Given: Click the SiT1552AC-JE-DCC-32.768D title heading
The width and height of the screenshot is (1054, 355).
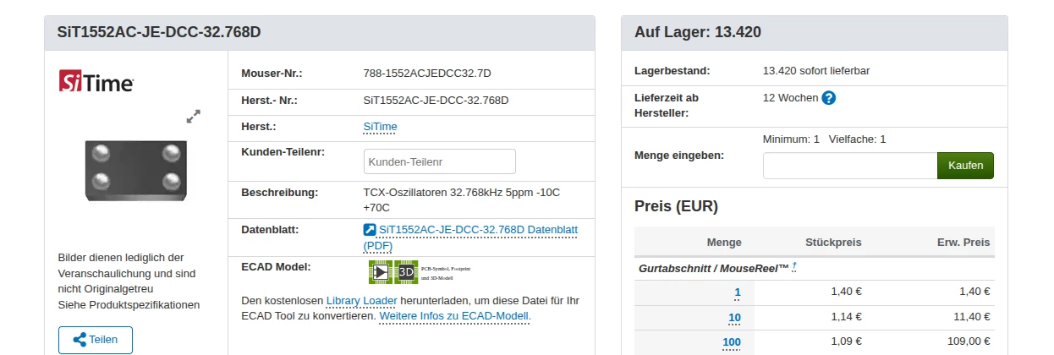Looking at the screenshot, I should click(x=159, y=33).
